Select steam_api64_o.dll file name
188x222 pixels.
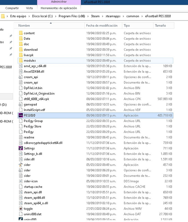[x=36, y=203]
